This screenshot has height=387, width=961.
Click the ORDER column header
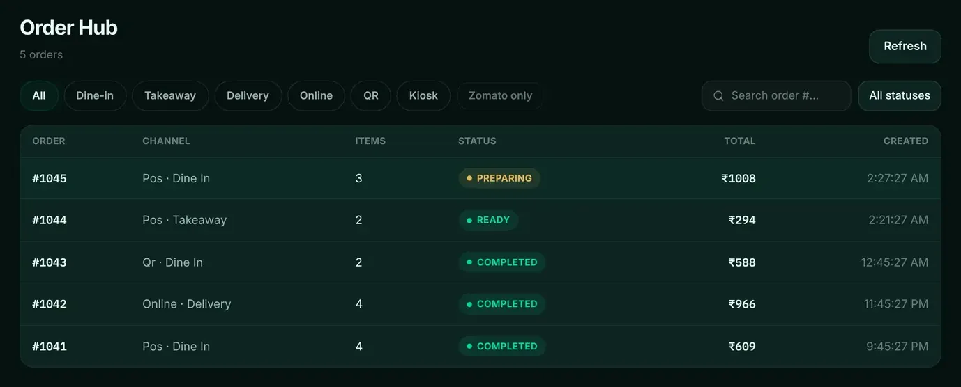point(49,141)
